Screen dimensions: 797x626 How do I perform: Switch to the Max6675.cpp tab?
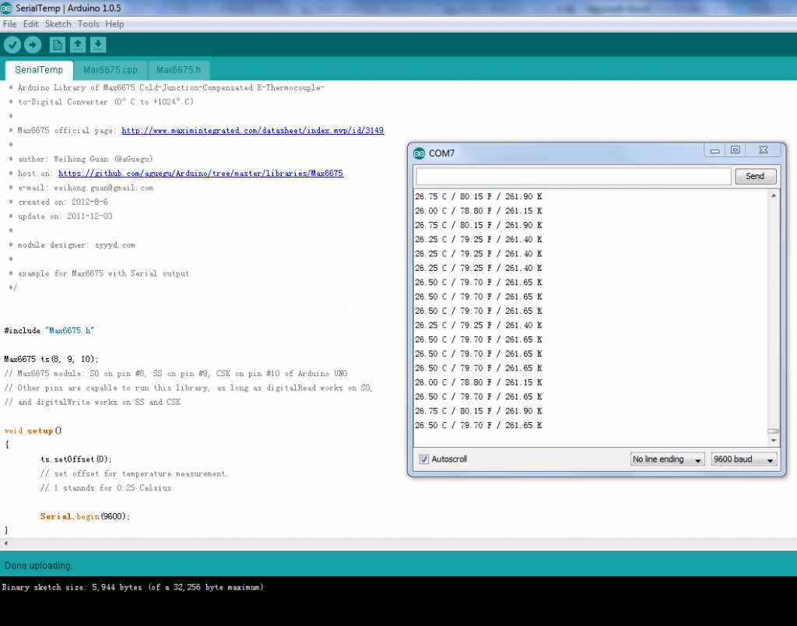coord(111,70)
